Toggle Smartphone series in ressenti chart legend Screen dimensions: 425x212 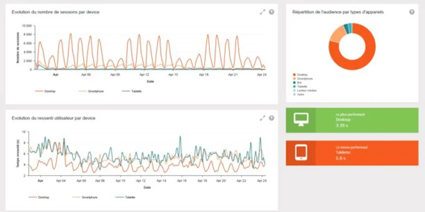point(85,198)
